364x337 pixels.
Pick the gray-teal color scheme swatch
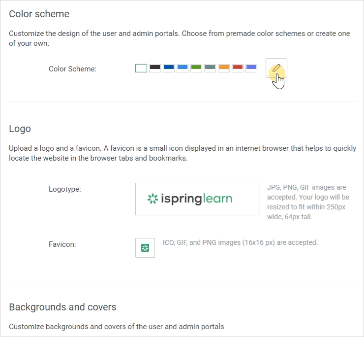pos(210,68)
